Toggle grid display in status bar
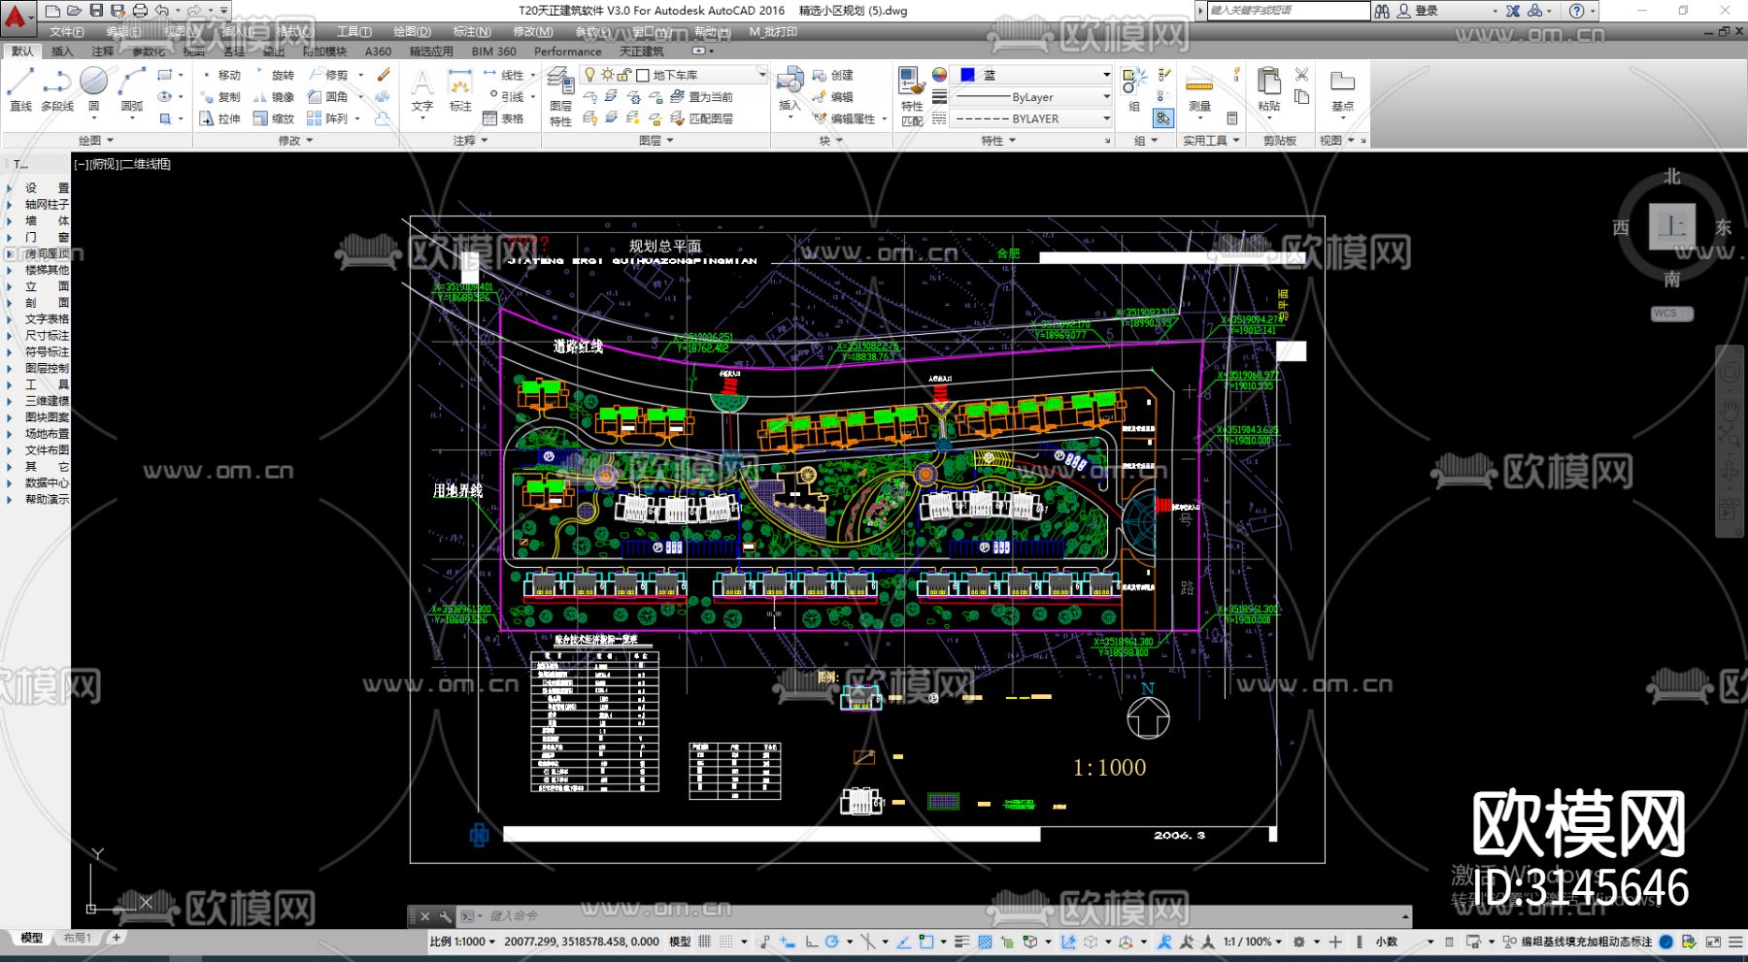The height and width of the screenshot is (962, 1748). (705, 942)
